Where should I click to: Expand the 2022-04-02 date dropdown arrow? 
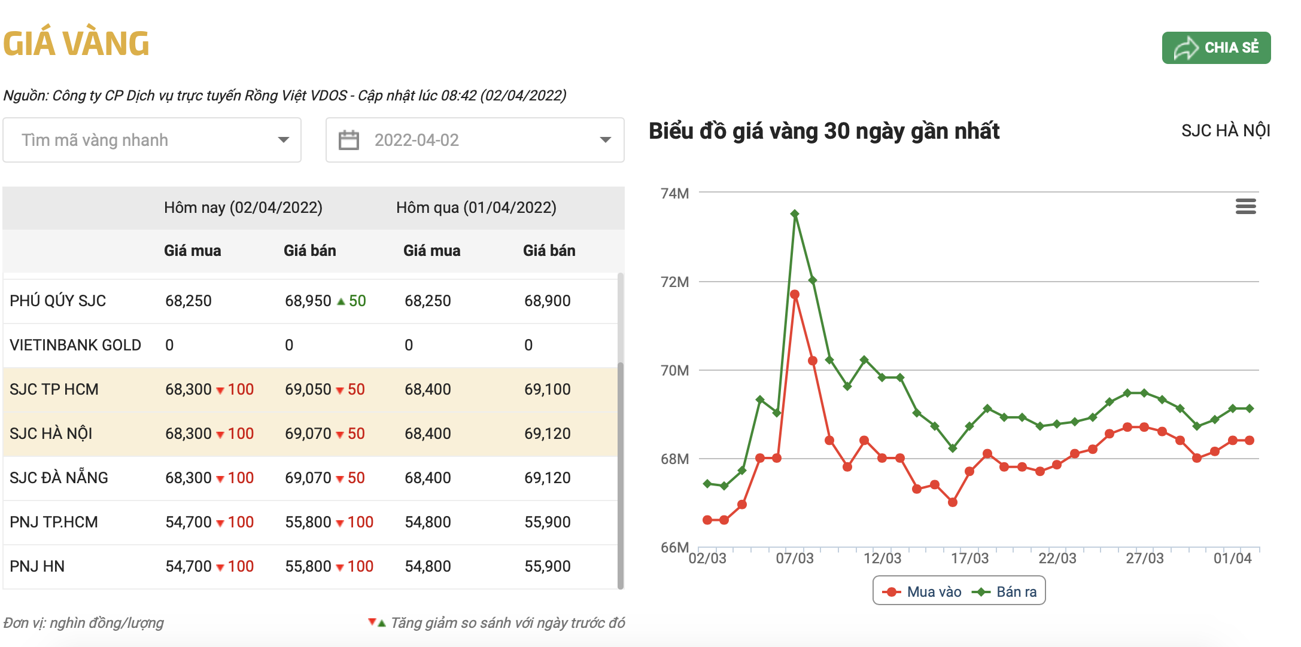click(606, 140)
